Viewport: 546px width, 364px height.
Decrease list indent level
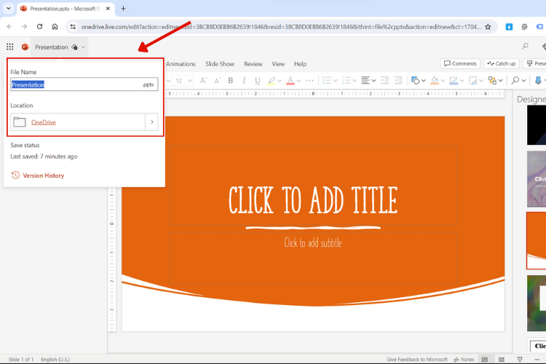pos(385,81)
